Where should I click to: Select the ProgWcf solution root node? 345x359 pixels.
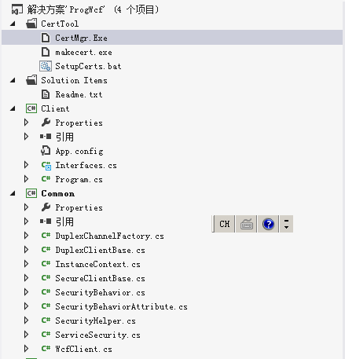click(93, 9)
